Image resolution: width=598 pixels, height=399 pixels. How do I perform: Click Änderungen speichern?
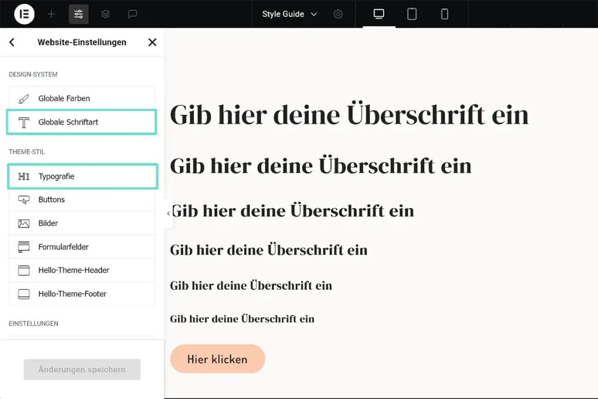coord(82,369)
